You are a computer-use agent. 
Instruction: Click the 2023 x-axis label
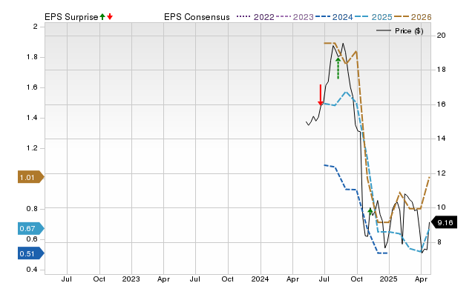coord(131,279)
